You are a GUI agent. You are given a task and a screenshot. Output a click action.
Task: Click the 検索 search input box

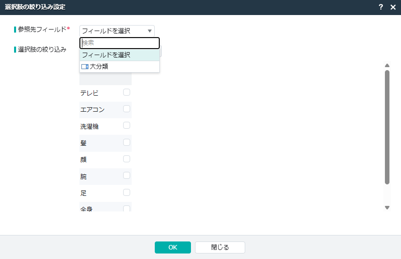pyautogui.click(x=119, y=43)
